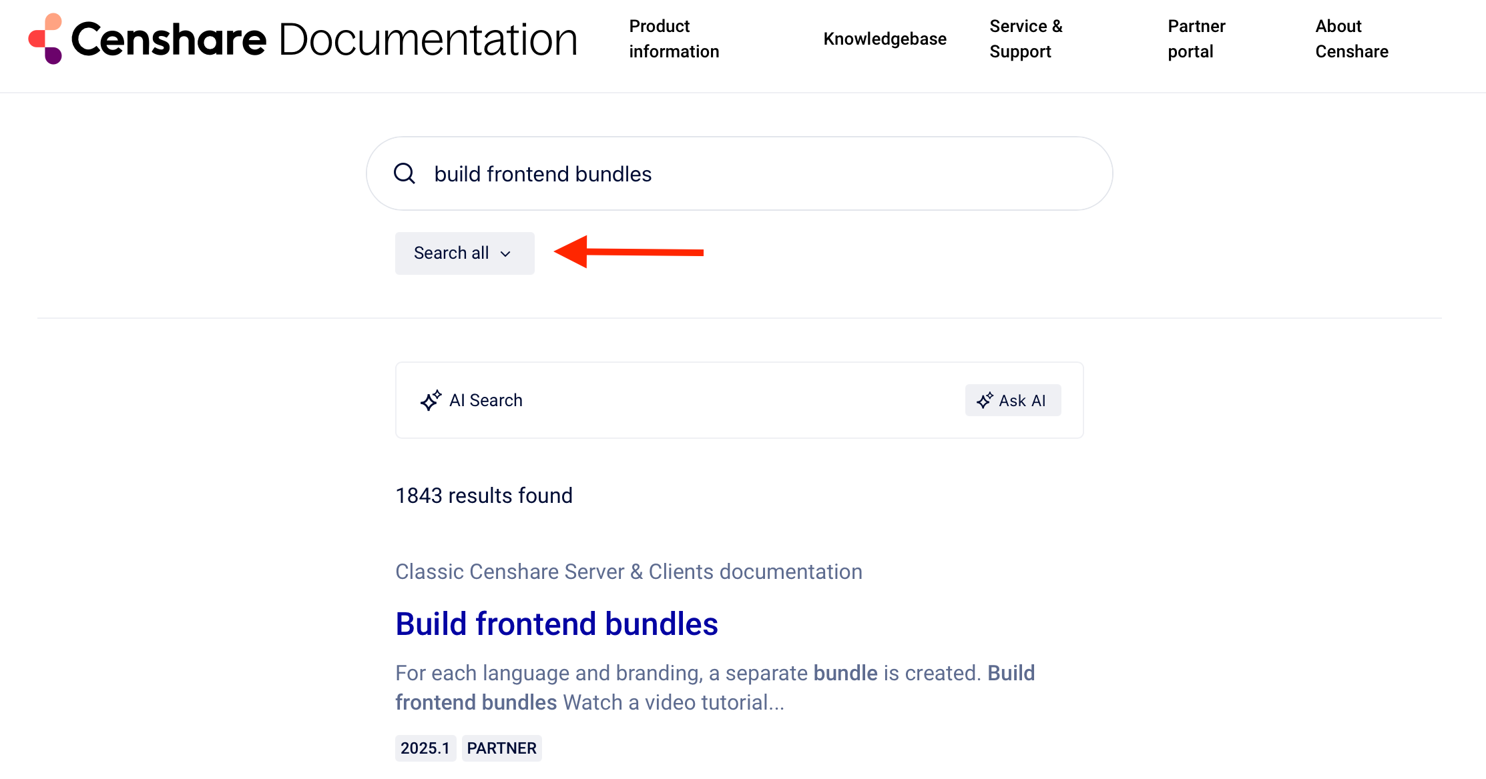The width and height of the screenshot is (1486, 779).
Task: Click the Censhare logo icon
Action: [45, 39]
